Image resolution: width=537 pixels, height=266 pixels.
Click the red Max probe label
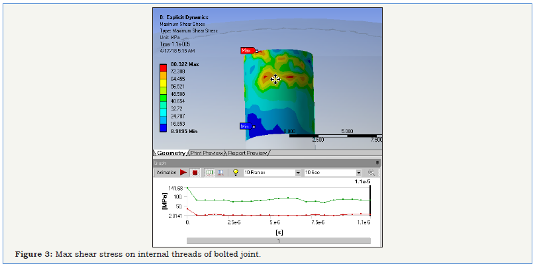coord(248,50)
